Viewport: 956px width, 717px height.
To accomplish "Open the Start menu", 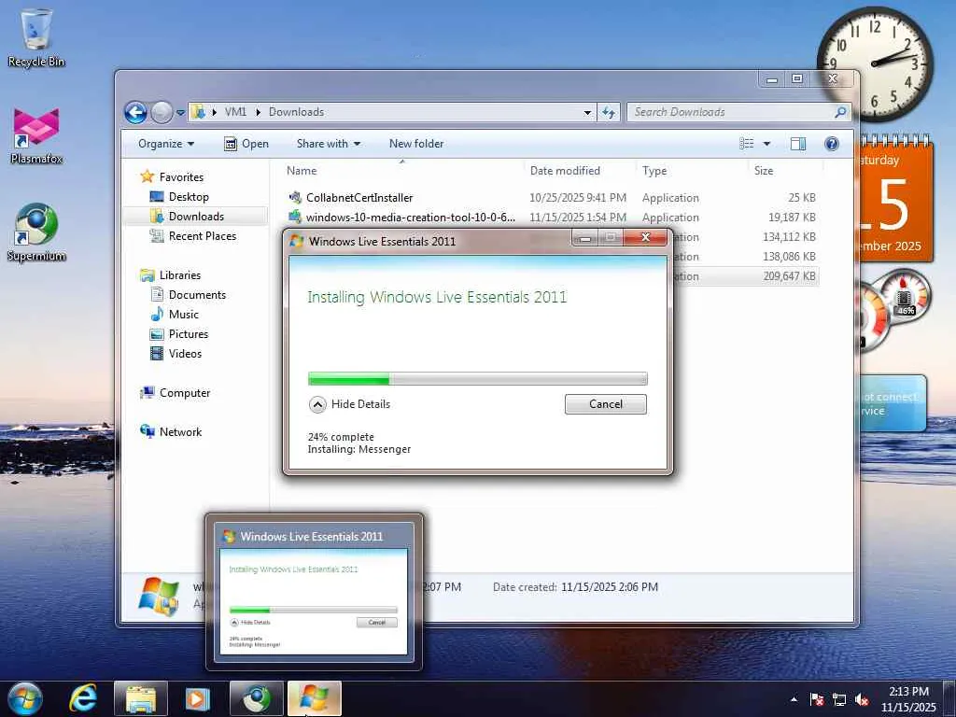I will (x=25, y=698).
